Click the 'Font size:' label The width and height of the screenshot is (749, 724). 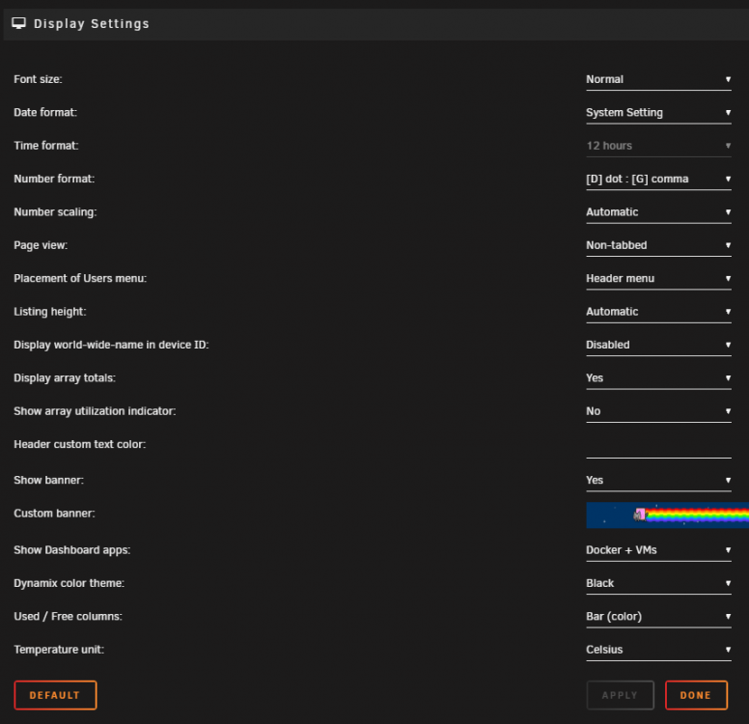click(x=39, y=79)
